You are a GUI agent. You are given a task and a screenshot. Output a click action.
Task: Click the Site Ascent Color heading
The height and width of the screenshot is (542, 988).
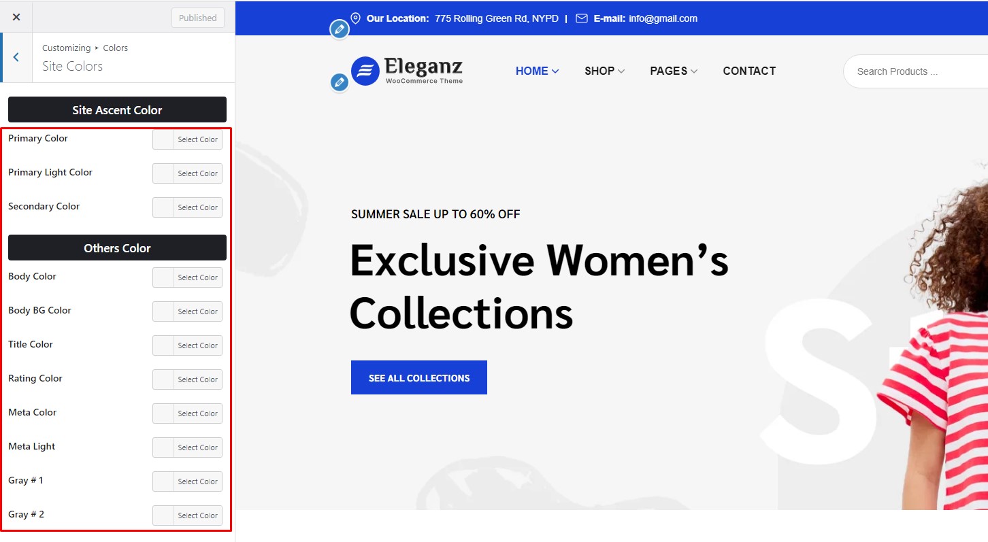click(117, 109)
